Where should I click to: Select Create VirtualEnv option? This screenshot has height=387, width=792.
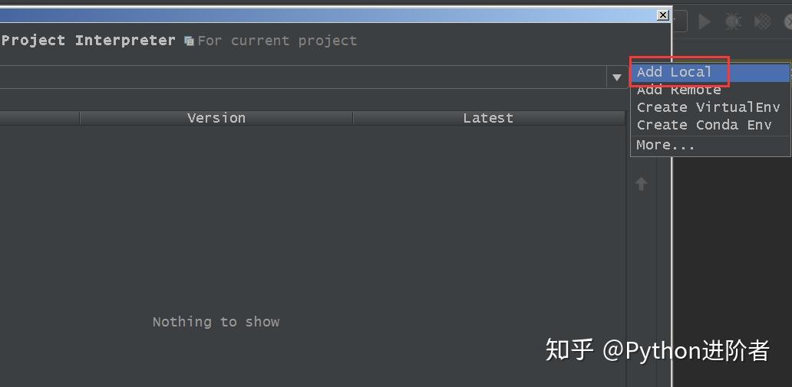(x=708, y=107)
